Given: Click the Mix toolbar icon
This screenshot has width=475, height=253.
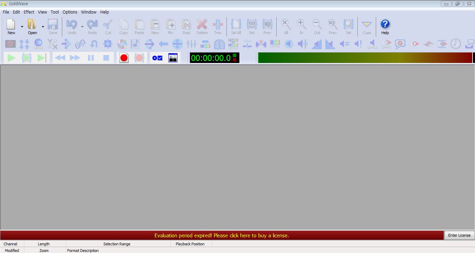Looking at the screenshot, I should point(171,26).
